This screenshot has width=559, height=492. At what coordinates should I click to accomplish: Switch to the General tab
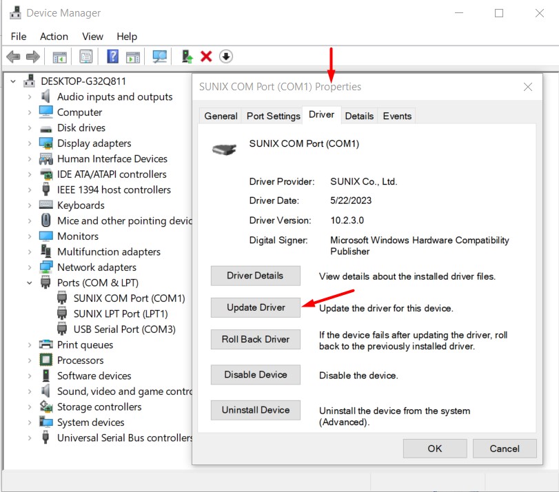click(x=221, y=116)
